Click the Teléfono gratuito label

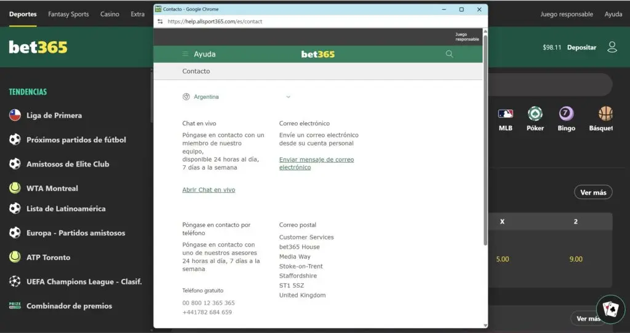coord(203,291)
